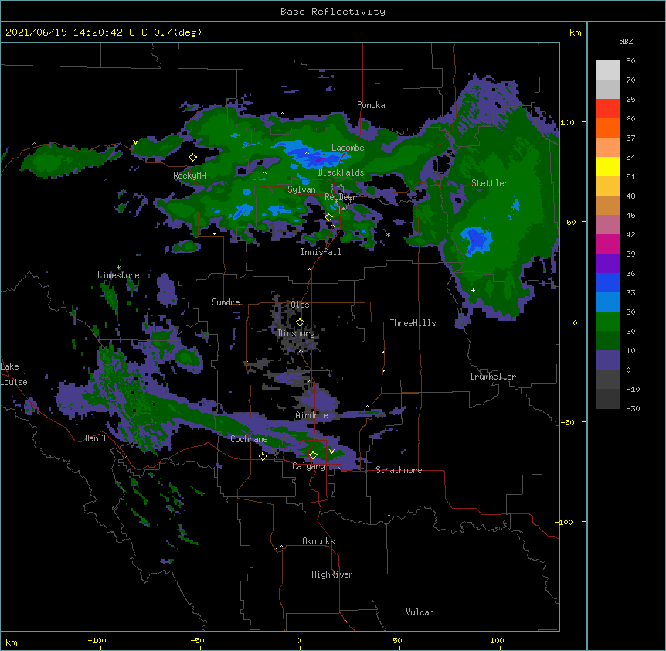Image resolution: width=666 pixels, height=651 pixels.
Task: Click the Stettler city label
Action: click(490, 183)
